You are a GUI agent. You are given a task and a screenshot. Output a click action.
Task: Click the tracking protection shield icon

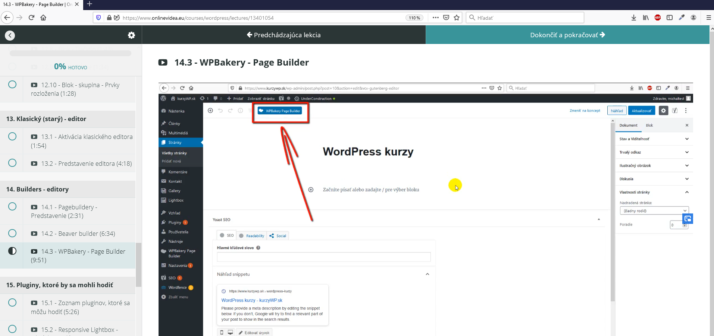point(98,18)
